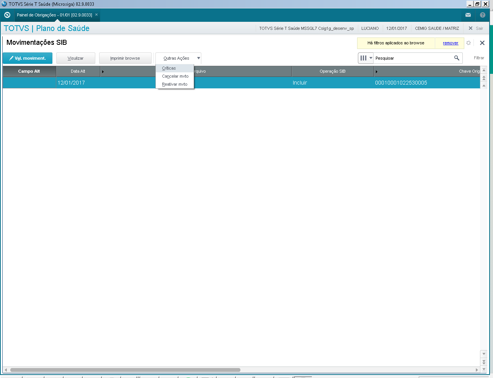Viewport: 493px width, 378px height.
Task: Click the Visualizar button
Action: [76, 58]
